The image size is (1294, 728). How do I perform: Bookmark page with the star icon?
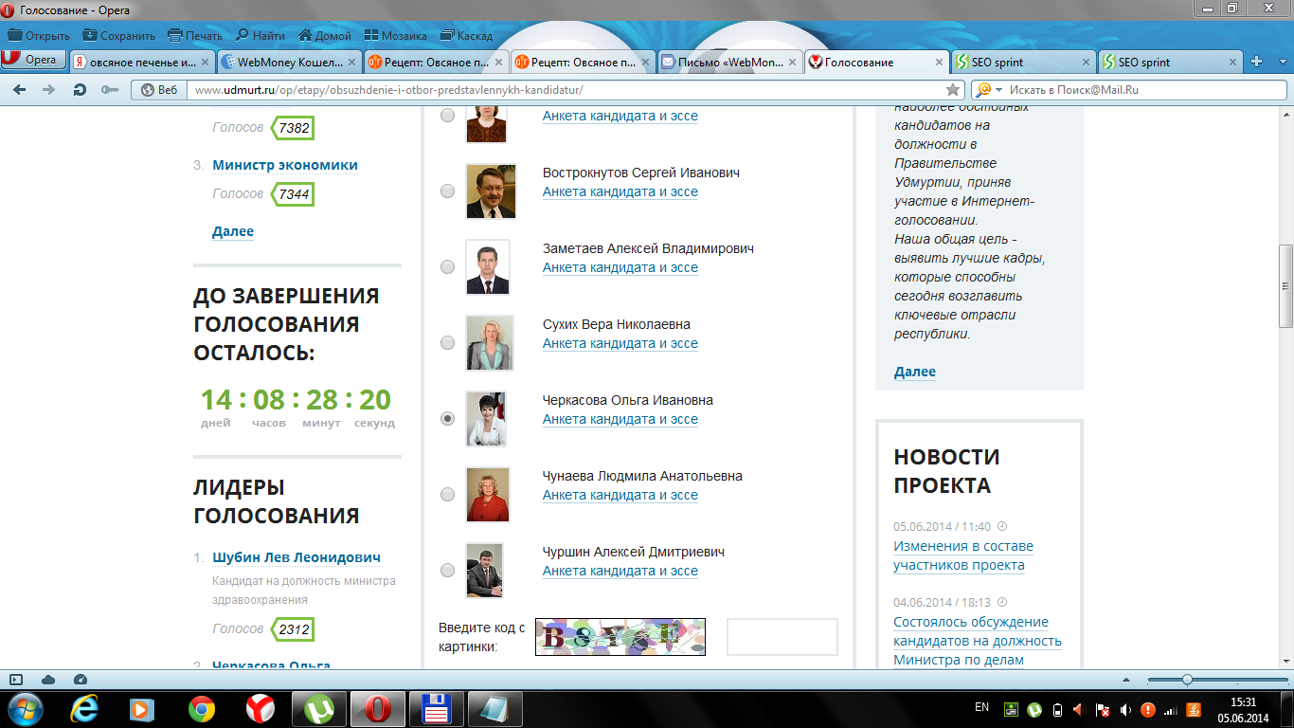[x=953, y=90]
